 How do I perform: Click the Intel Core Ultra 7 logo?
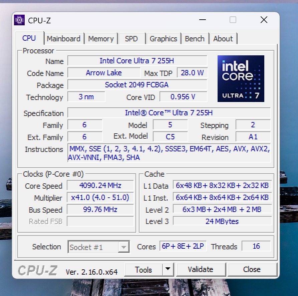point(241,79)
